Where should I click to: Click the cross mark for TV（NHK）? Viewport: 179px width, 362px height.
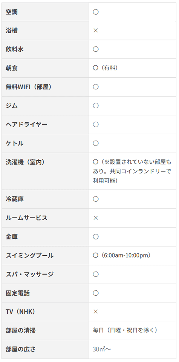click(x=96, y=312)
